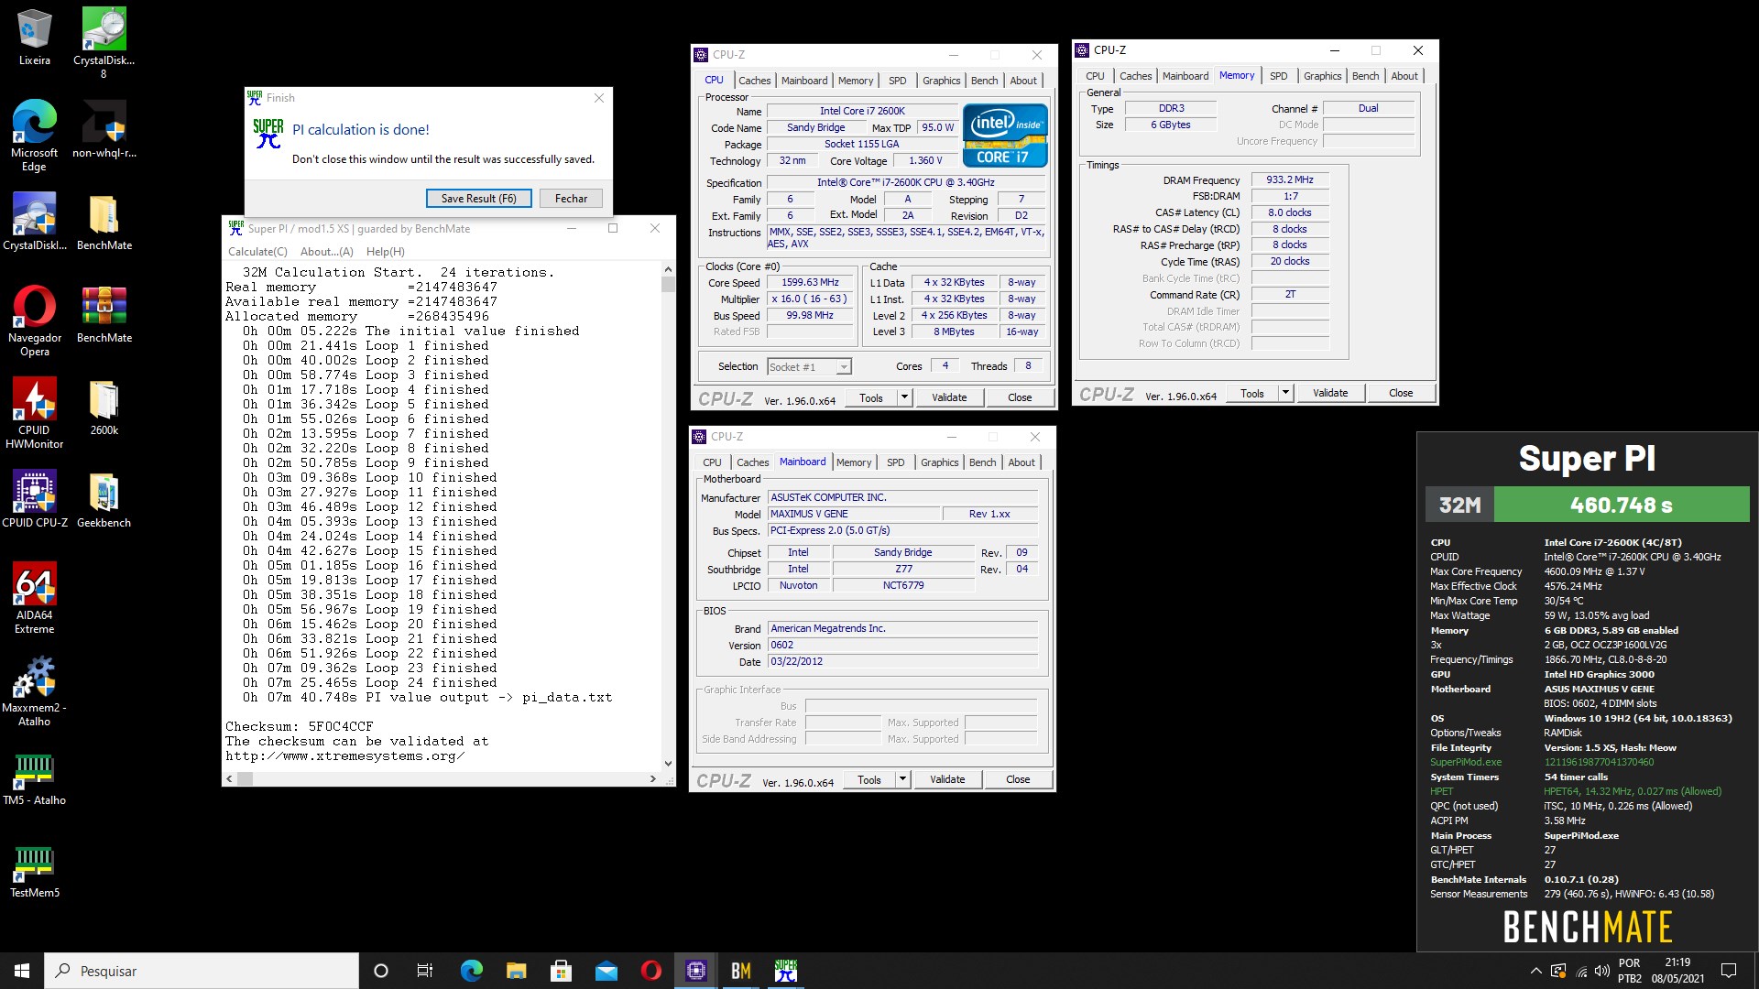Open Microsoft Store taskbar icon
Viewport: 1759px width, 989px height.
(x=561, y=971)
